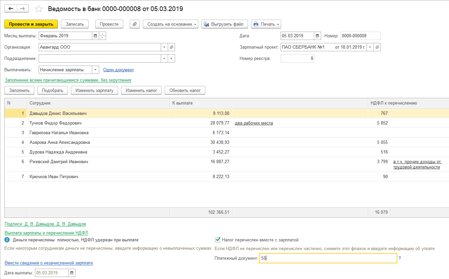Uncheck 'Налог перечислен вместе с зарплатой'
The image size is (449, 279).
point(218,240)
